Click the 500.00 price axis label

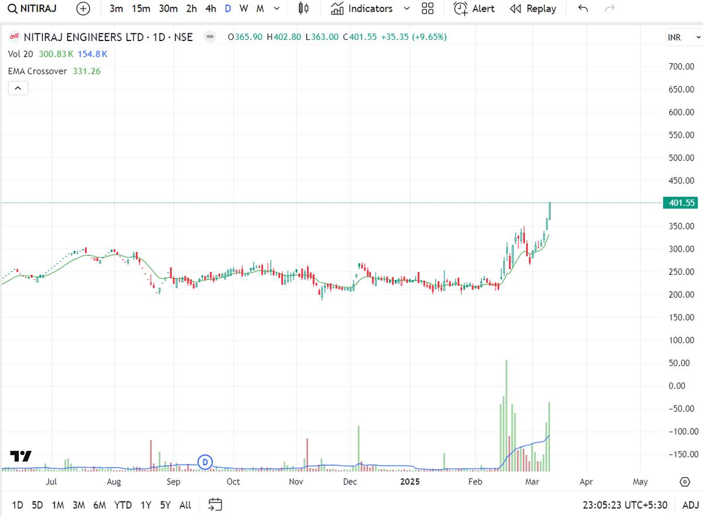681,158
